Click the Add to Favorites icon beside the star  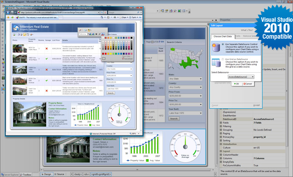click(12, 17)
